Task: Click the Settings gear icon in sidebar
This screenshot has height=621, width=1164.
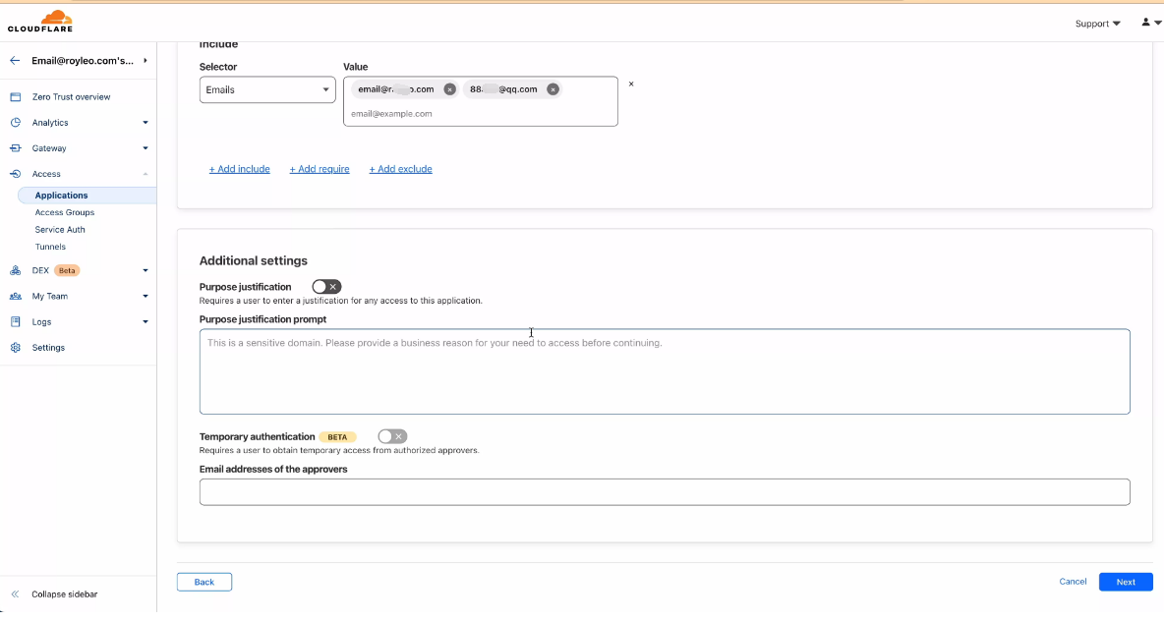Action: 15,348
